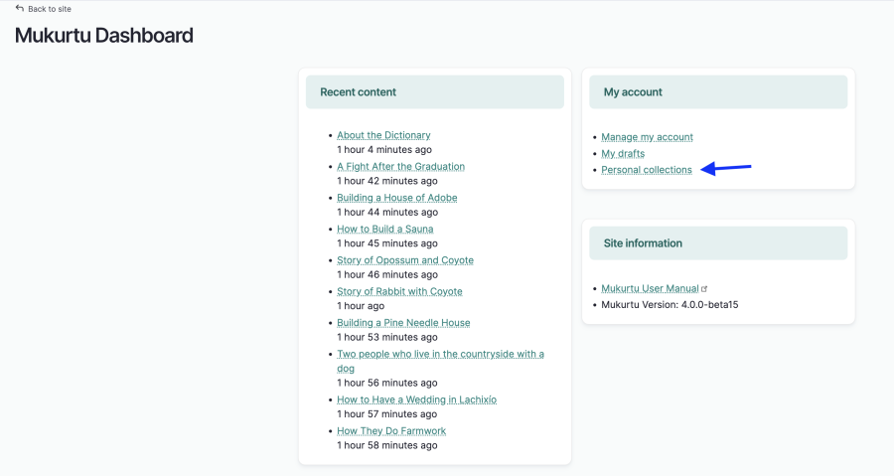Click the Site information panel header
This screenshot has width=894, height=476.
(x=718, y=243)
